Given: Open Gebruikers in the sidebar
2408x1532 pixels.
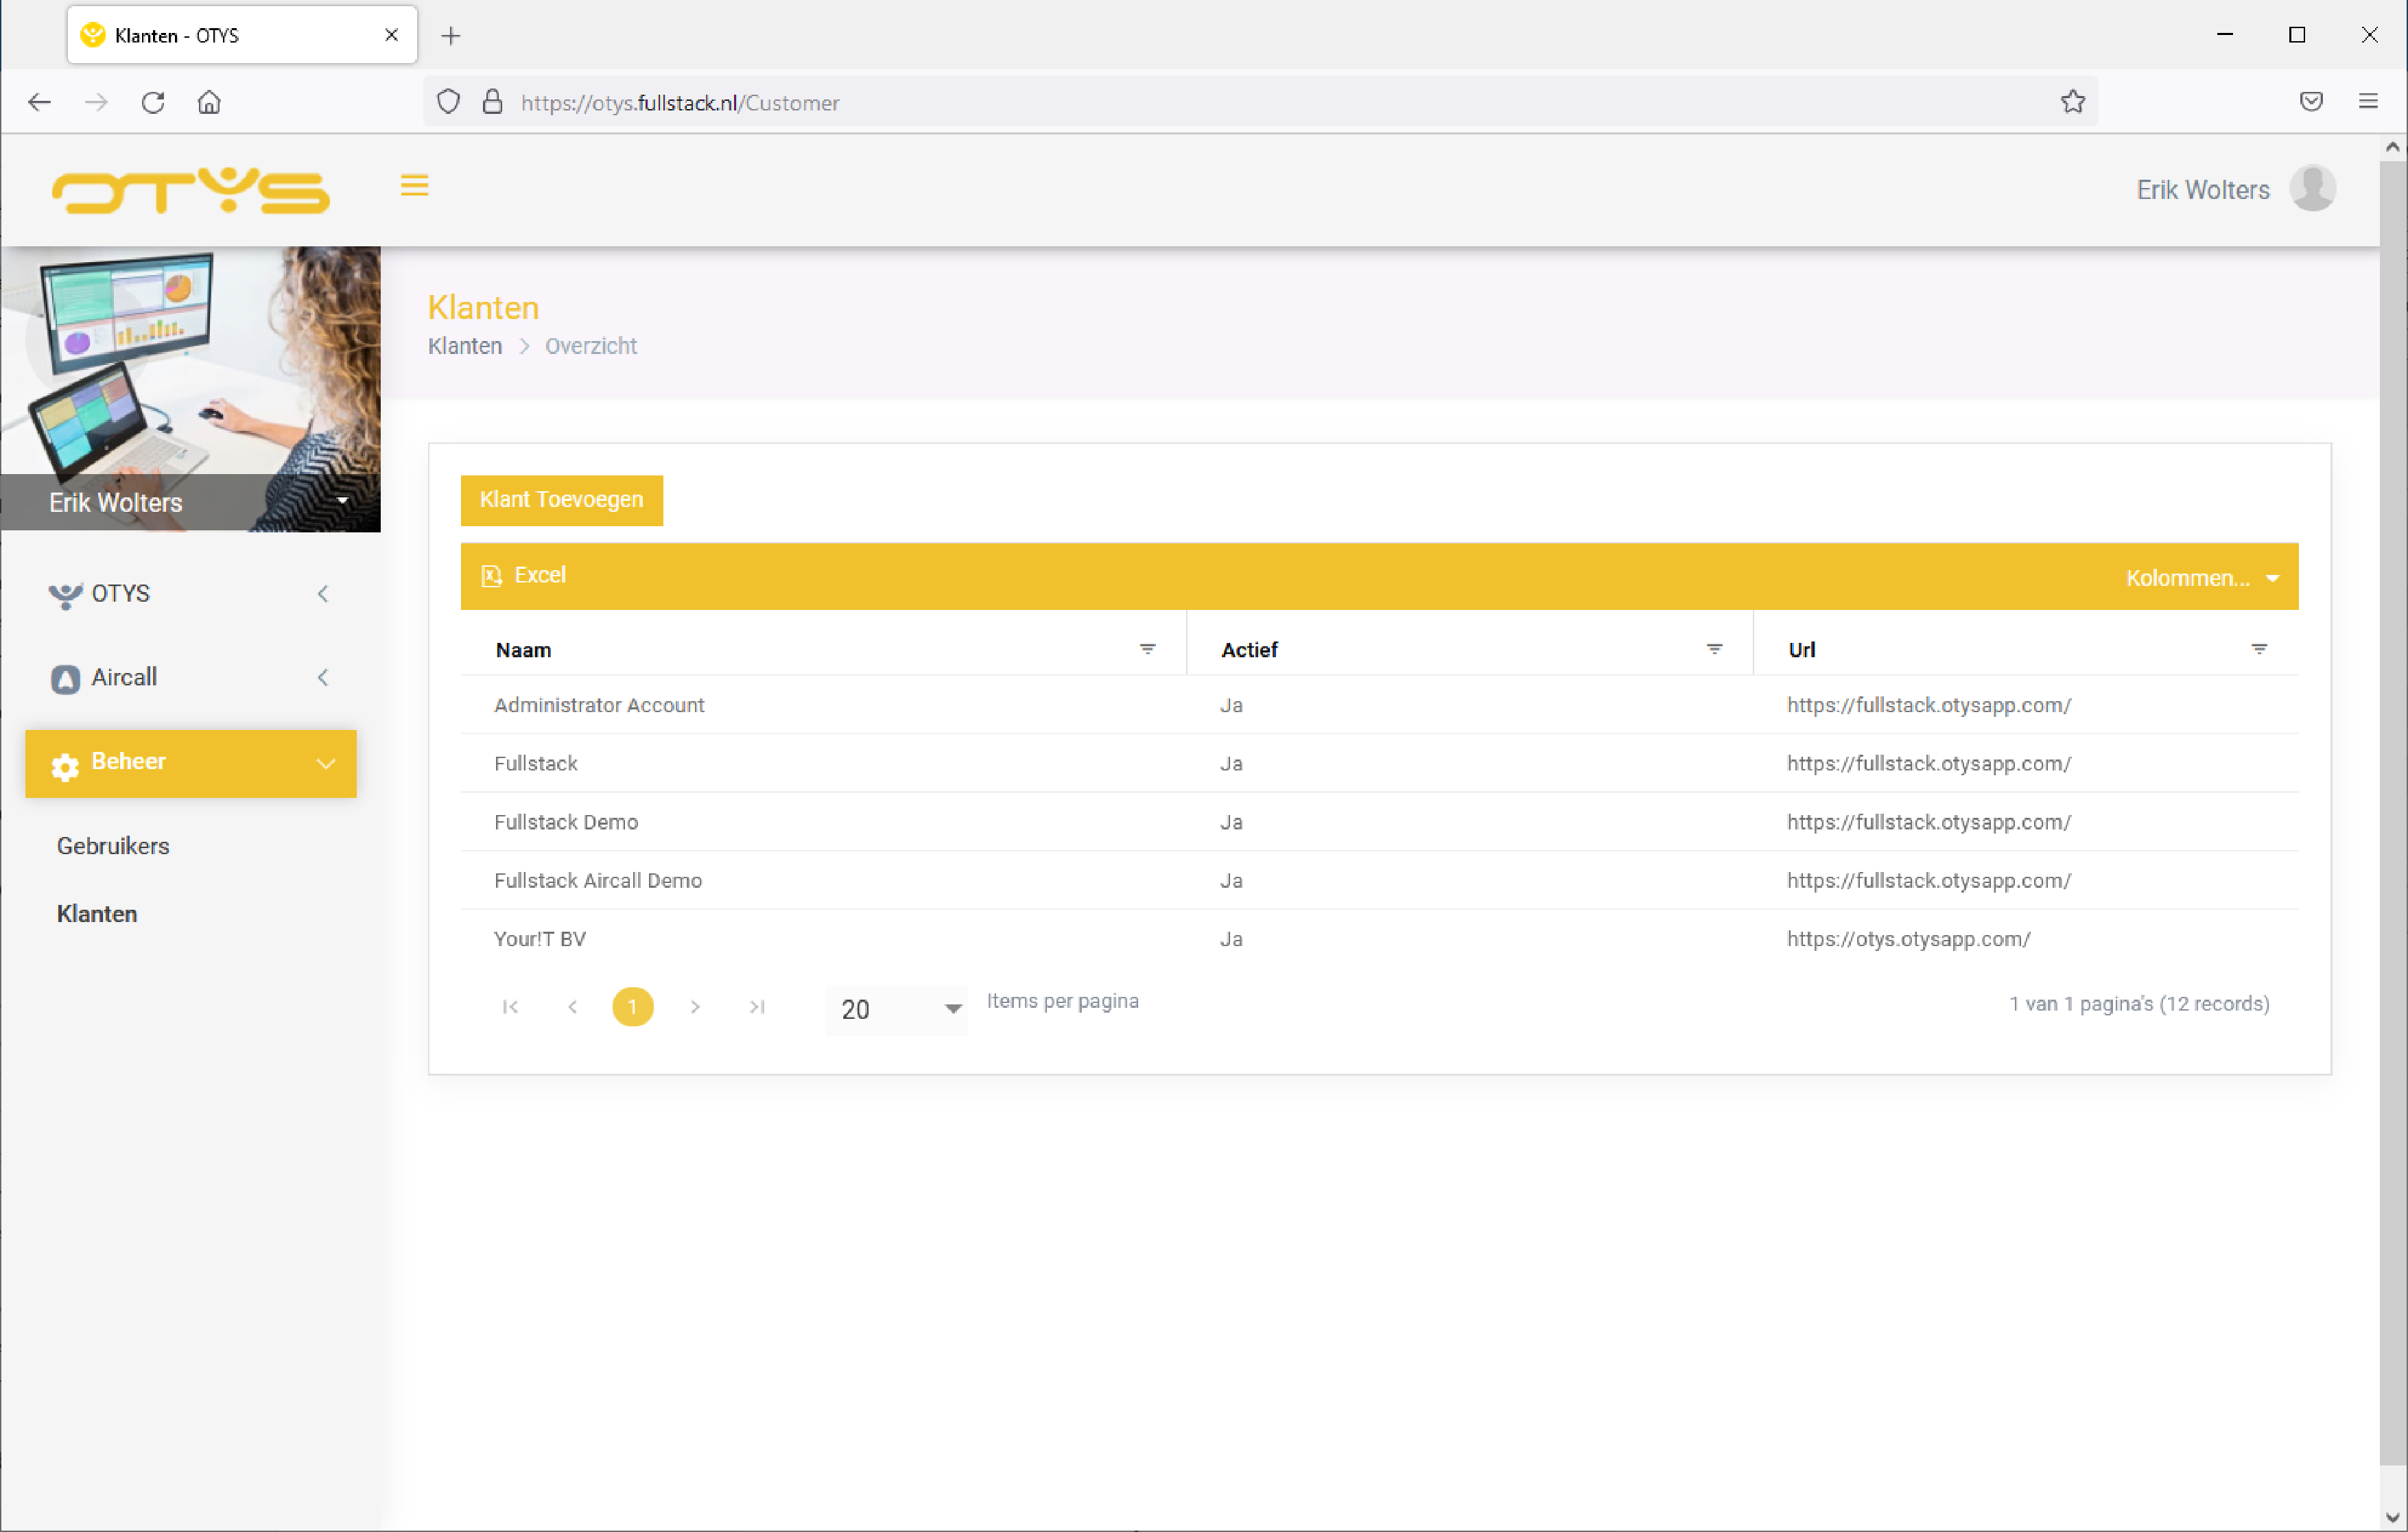Looking at the screenshot, I should click(113, 846).
